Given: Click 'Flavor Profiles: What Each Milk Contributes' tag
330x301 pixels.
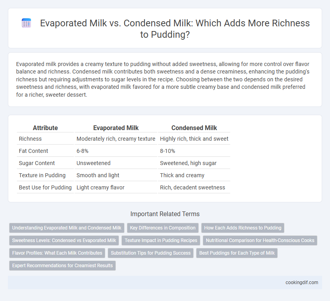Looking at the screenshot, I should (57, 253).
